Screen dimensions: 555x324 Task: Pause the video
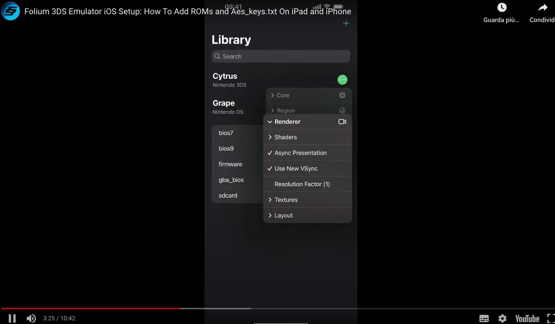pyautogui.click(x=12, y=318)
